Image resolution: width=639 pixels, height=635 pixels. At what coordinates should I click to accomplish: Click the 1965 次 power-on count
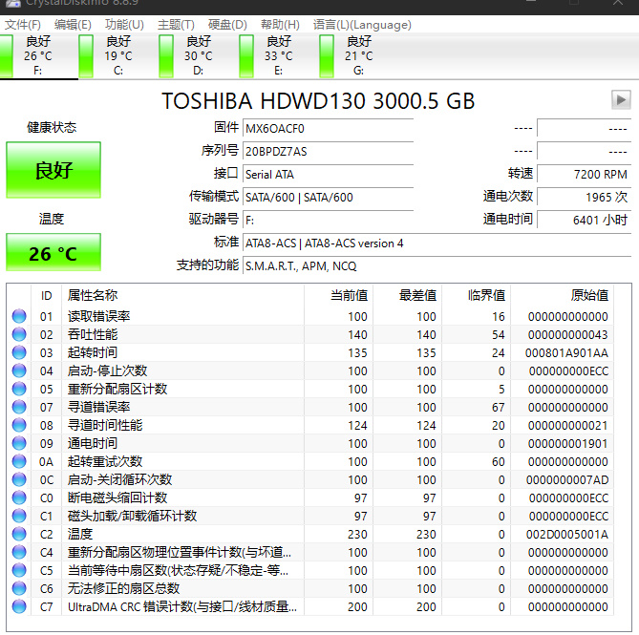pyautogui.click(x=585, y=197)
